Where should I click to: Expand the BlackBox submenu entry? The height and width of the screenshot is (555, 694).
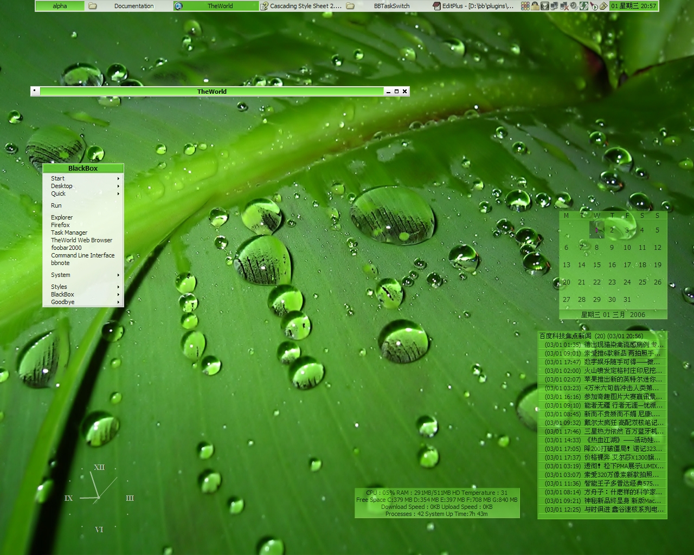click(83, 294)
